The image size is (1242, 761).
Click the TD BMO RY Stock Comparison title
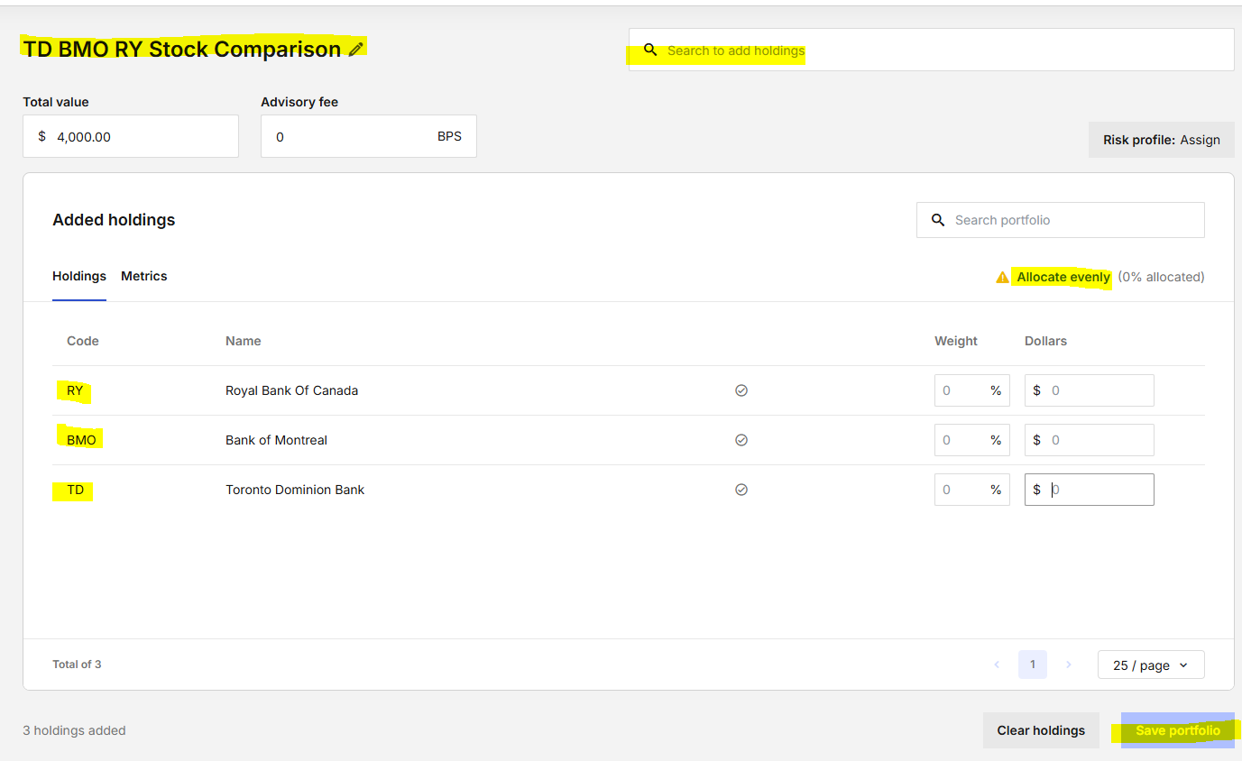[182, 49]
